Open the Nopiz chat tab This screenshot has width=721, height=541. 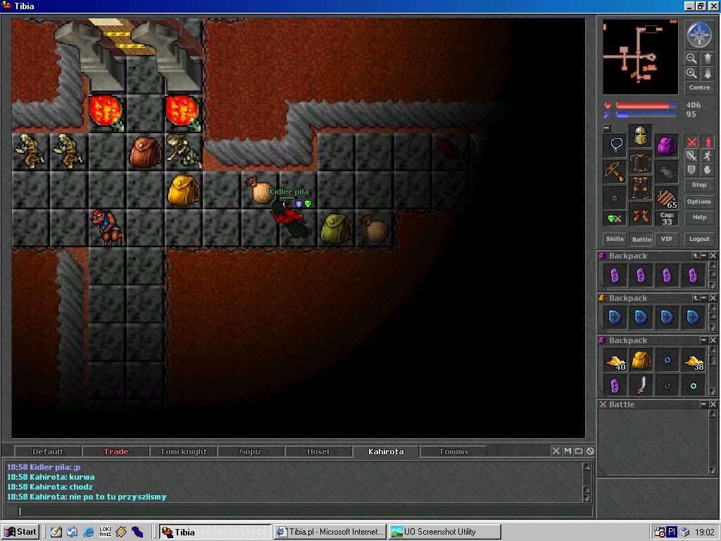251,452
